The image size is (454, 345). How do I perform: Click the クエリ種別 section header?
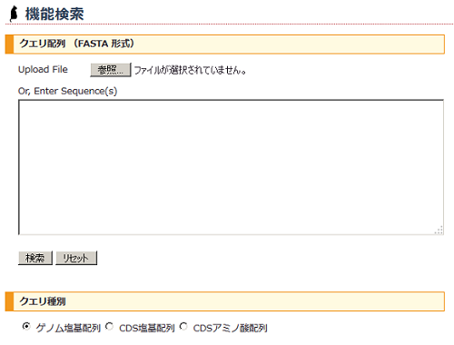click(225, 301)
